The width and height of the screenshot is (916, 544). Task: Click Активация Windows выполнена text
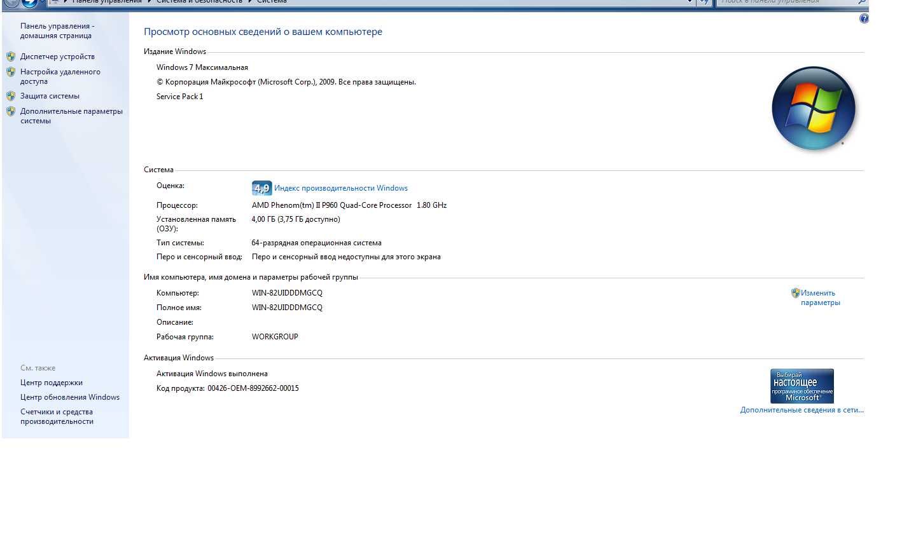[212, 374]
